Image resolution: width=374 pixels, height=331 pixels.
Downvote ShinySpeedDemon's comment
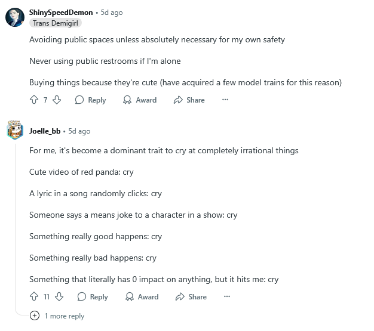pyautogui.click(x=57, y=100)
